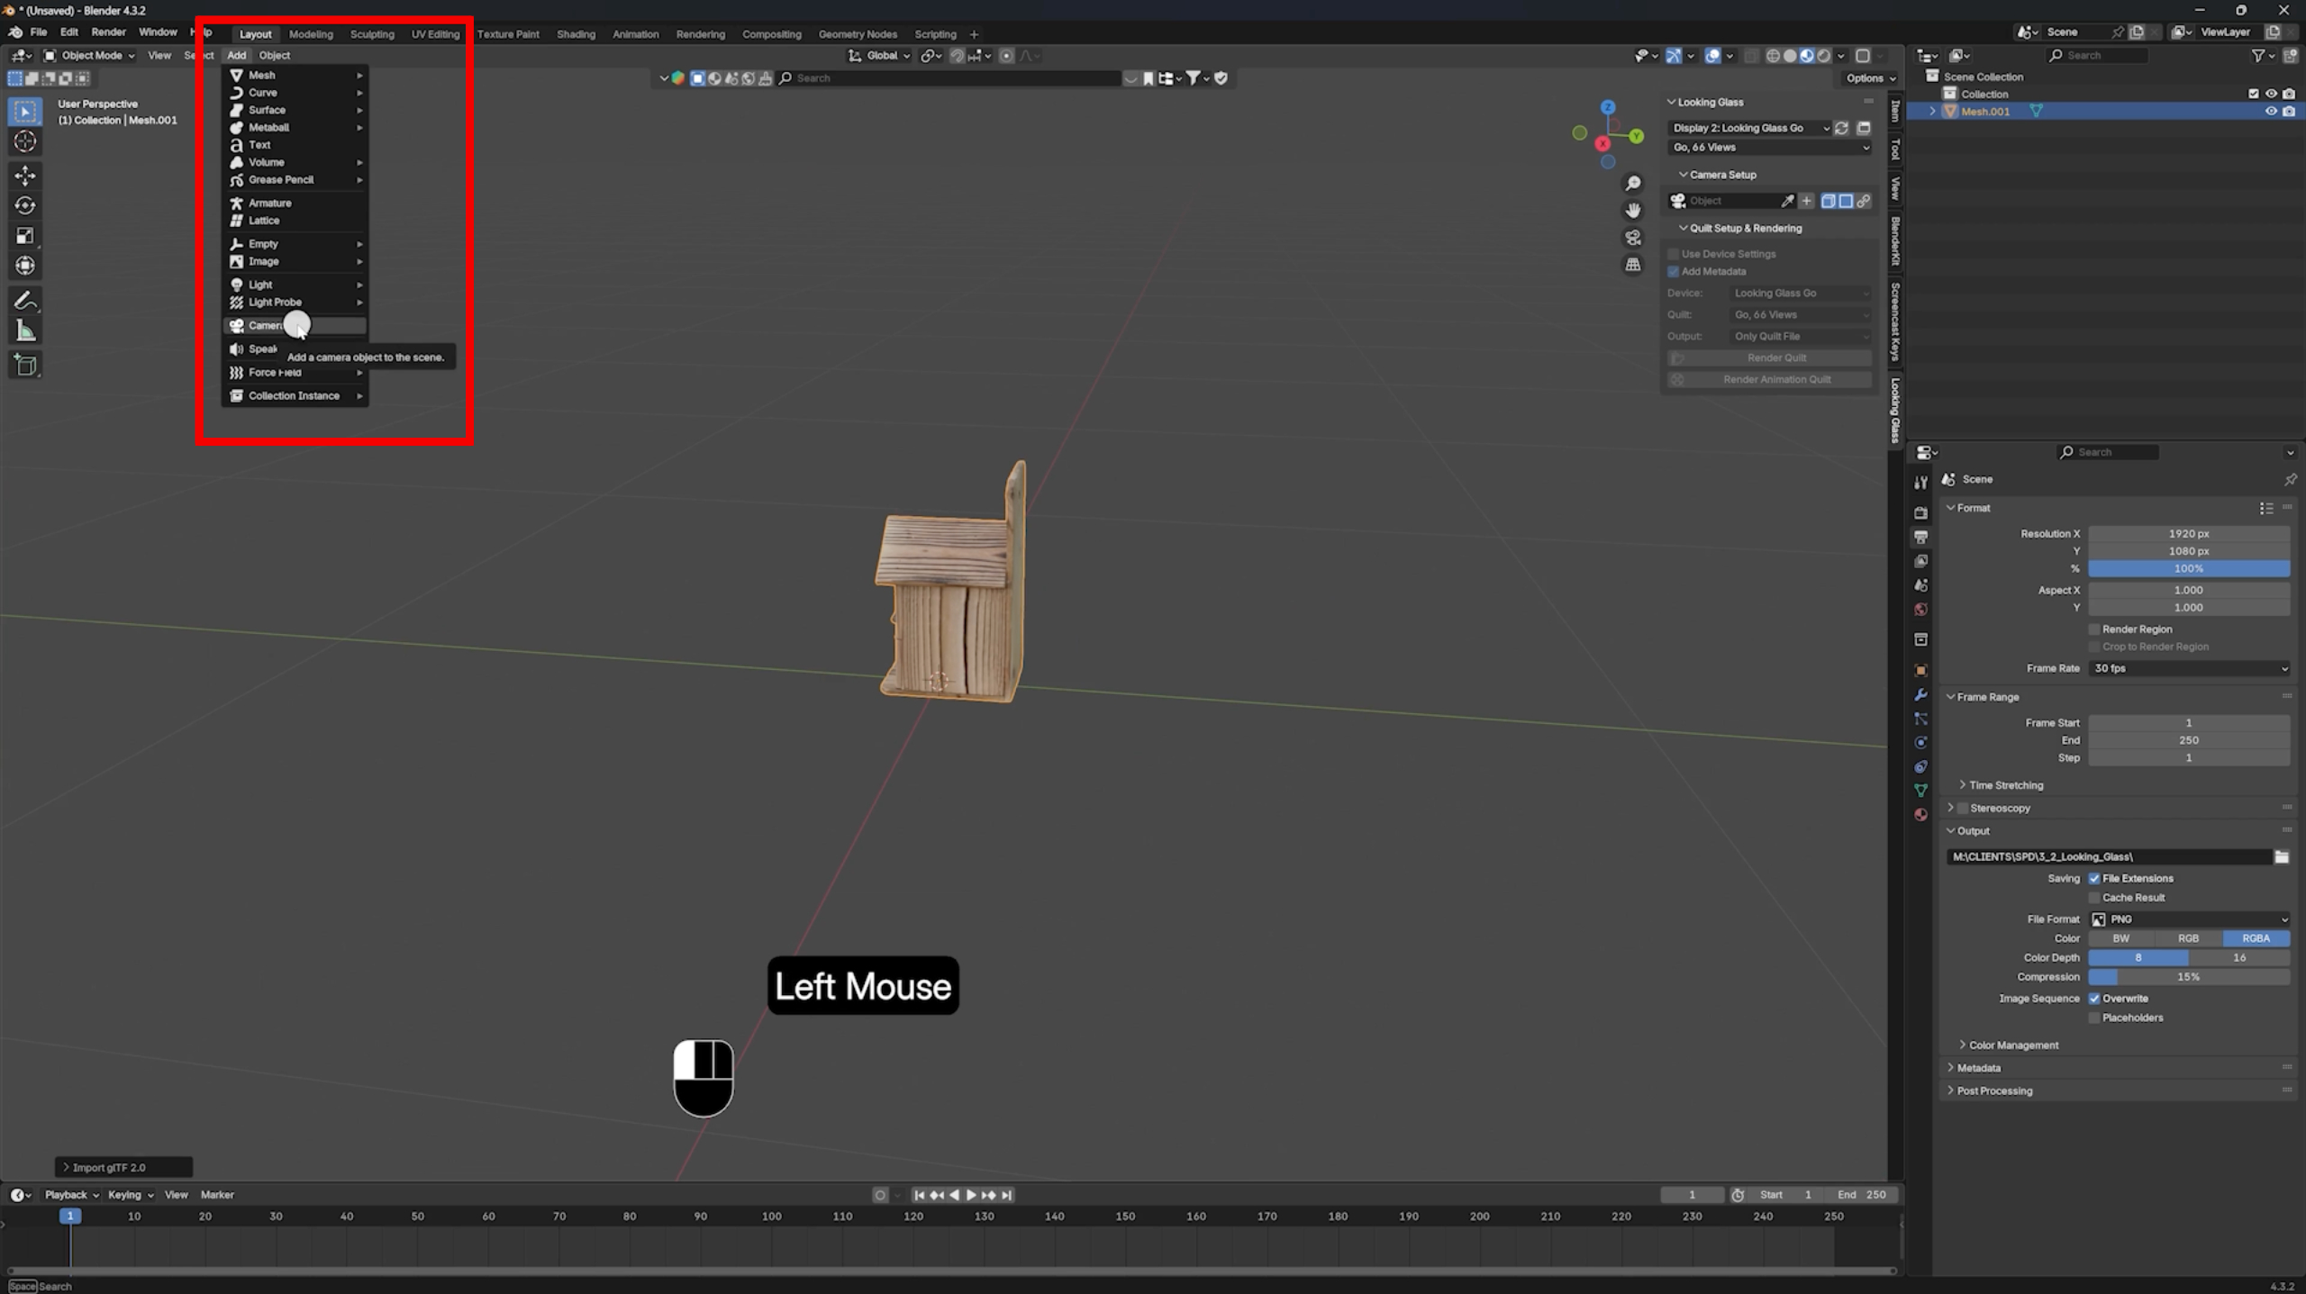Viewport: 2306px width, 1294px height.
Task: Select the Scale tool in toolbar
Action: [x=25, y=236]
